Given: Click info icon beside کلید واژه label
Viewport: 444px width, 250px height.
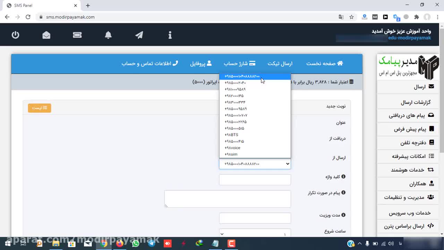Looking at the screenshot, I should [343, 176].
